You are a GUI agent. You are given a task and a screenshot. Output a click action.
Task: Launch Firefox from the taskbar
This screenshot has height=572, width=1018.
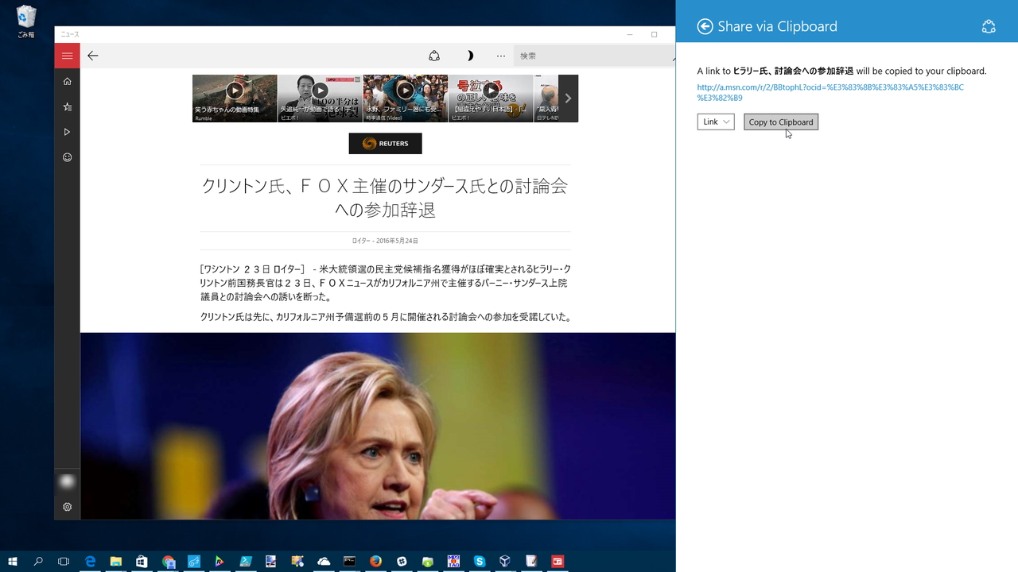(375, 562)
